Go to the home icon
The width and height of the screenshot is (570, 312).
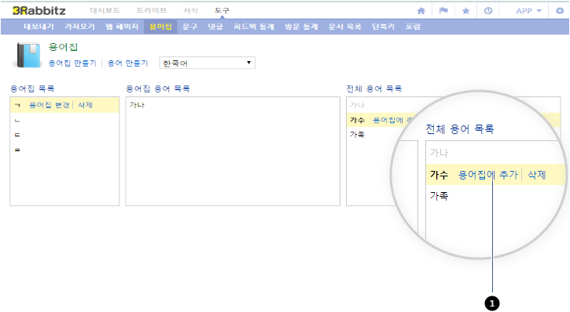tap(421, 11)
